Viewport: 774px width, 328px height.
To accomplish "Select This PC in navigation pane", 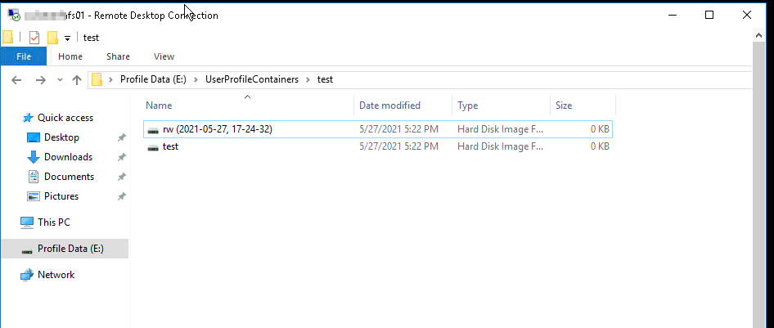I will [54, 222].
